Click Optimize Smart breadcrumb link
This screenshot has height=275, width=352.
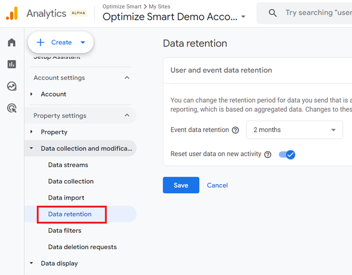tap(122, 7)
